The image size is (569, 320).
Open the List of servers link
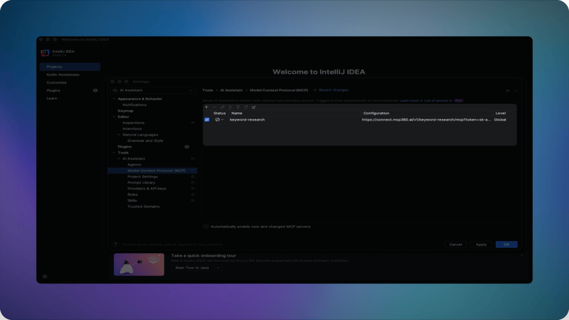pyautogui.click(x=436, y=101)
